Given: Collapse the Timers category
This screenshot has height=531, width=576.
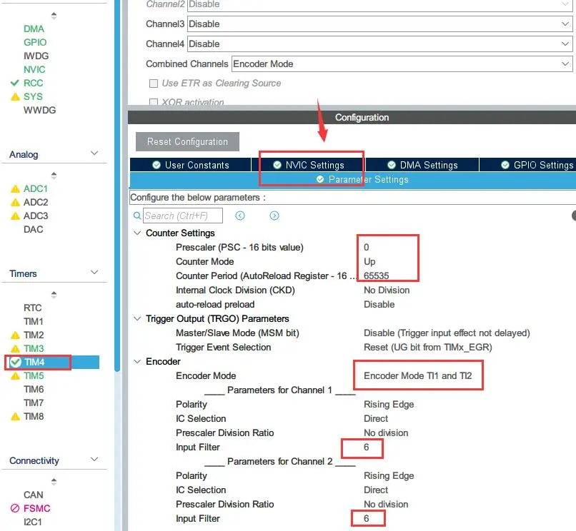Looking at the screenshot, I should [94, 273].
